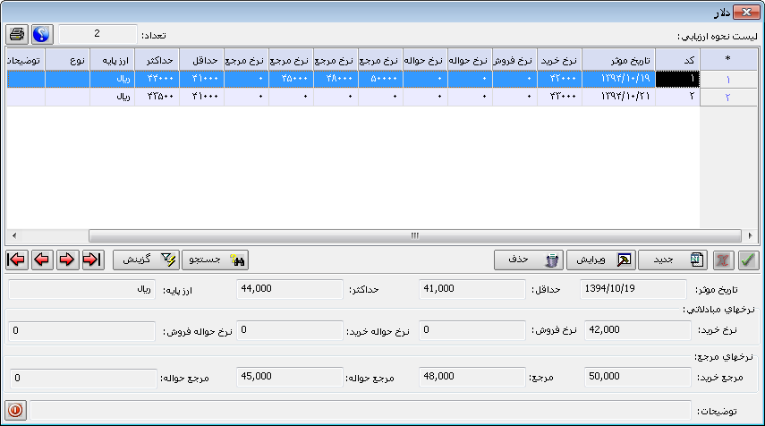The image size is (765, 426).
Task: Click the نرخ خرید field showing 42,000
Action: pyautogui.click(x=637, y=330)
